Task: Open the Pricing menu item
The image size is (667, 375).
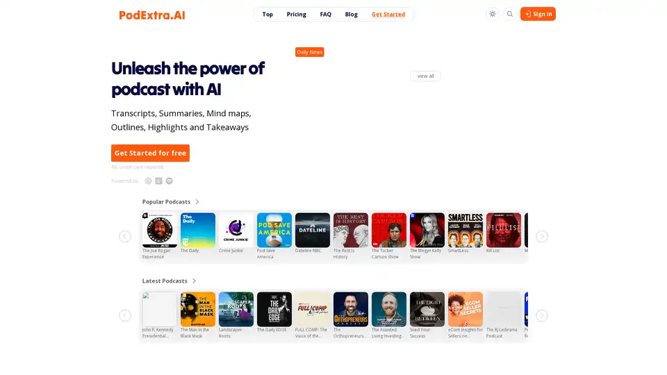Action: (296, 14)
